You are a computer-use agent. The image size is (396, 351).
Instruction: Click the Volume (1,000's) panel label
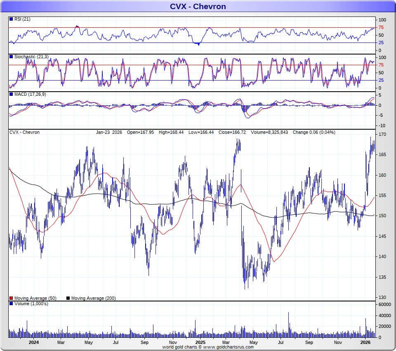coord(31,304)
